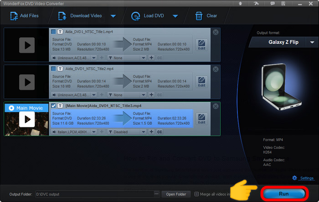Screen dimensions: 319x202
Task: Expand Load DVD dropdown arrow
Action: (175, 16)
